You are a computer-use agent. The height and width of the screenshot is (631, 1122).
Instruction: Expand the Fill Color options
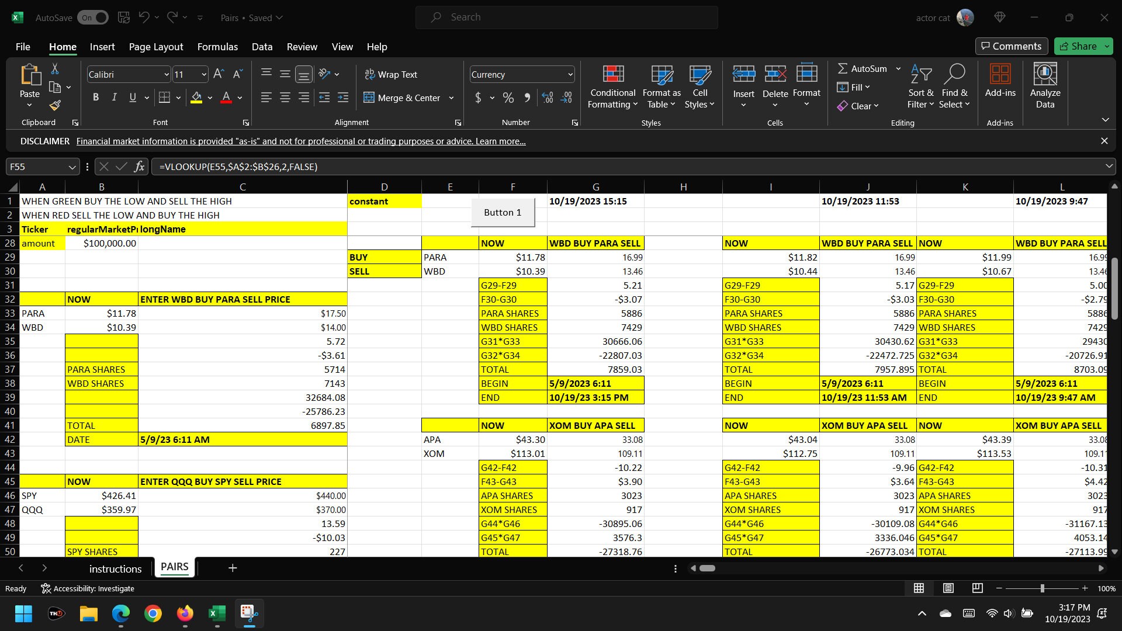tap(210, 98)
